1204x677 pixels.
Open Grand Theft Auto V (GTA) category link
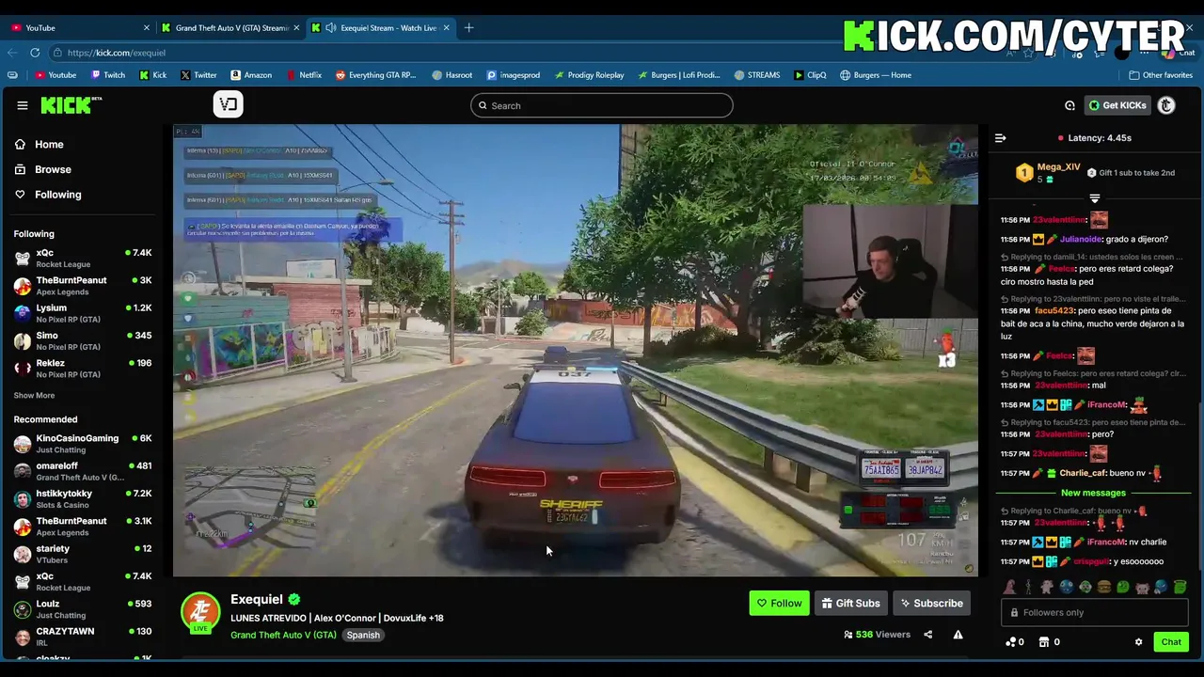283,635
